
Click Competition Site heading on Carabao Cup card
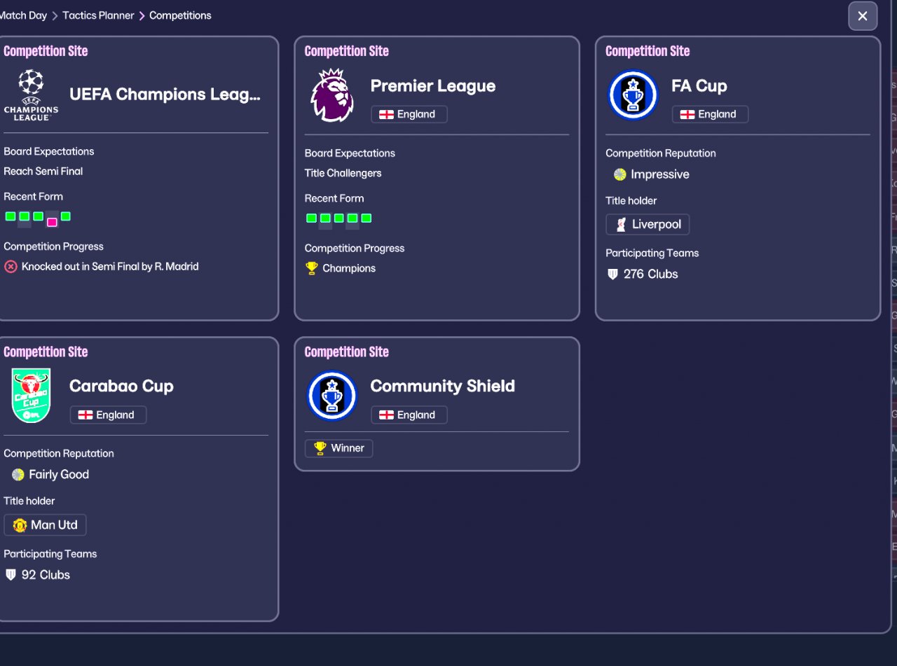(46, 352)
